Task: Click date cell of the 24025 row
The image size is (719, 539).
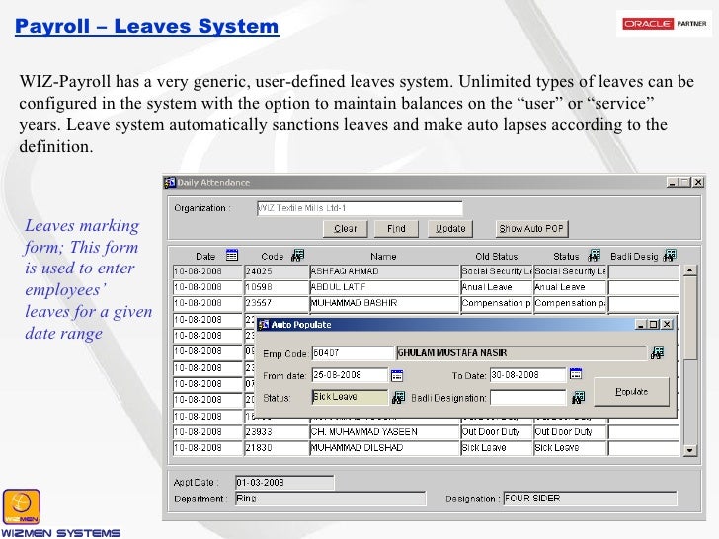Action: (x=207, y=271)
